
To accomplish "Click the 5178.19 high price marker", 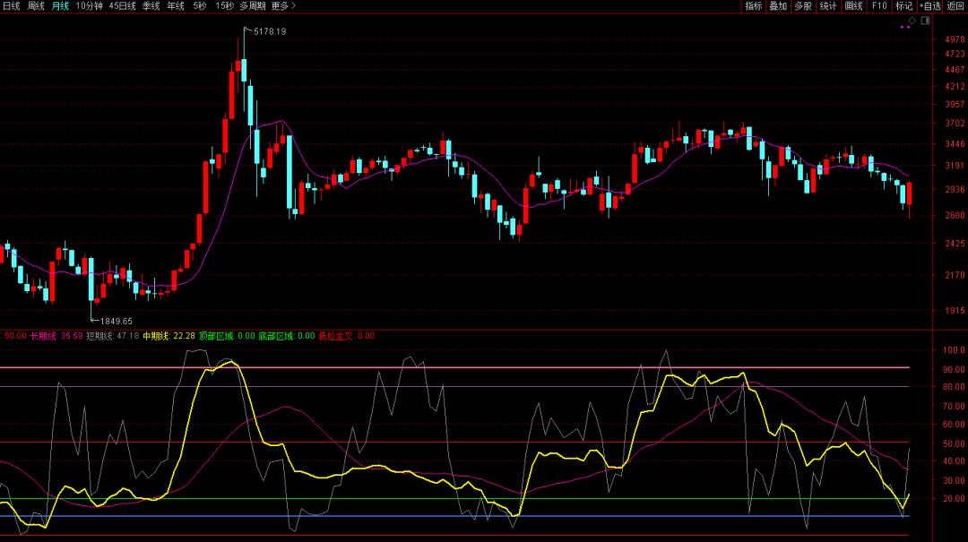I will click(270, 32).
